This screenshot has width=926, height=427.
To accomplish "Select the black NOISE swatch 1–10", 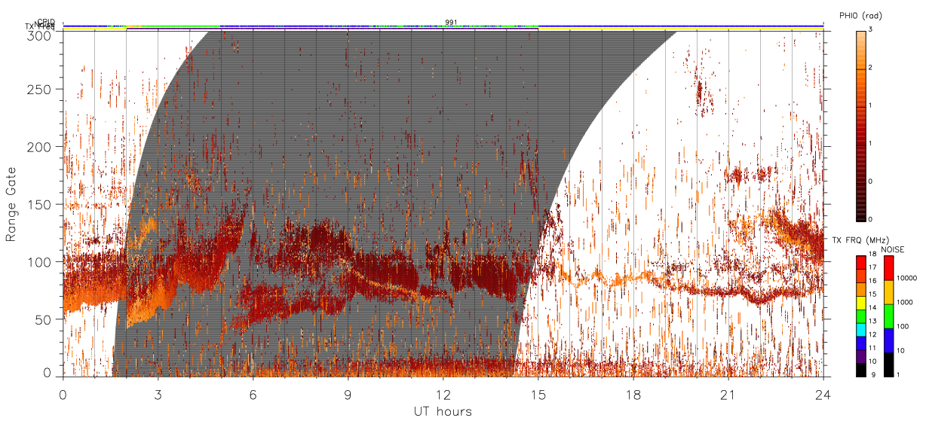I will tap(888, 364).
